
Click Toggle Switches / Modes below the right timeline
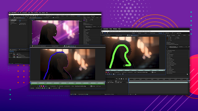tap(109, 94)
